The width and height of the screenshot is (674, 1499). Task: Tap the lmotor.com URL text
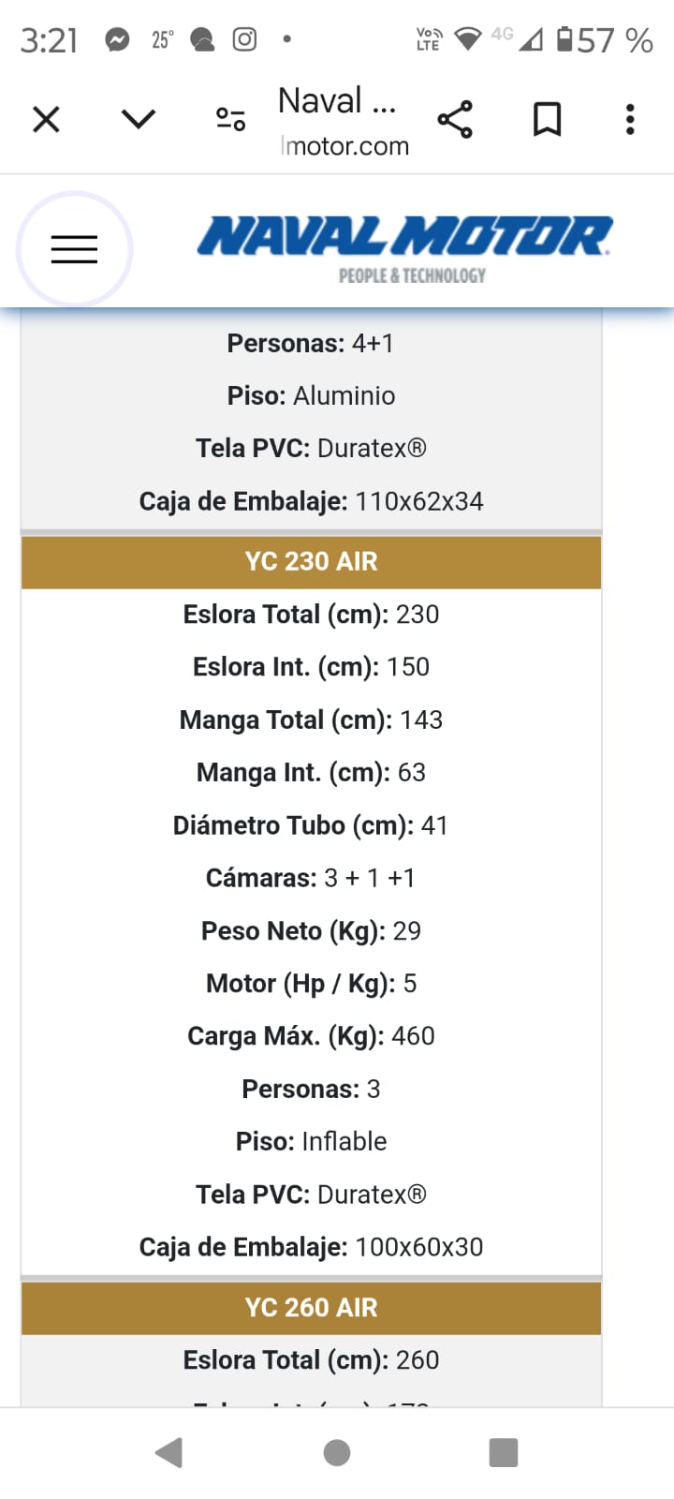pyautogui.click(x=344, y=146)
